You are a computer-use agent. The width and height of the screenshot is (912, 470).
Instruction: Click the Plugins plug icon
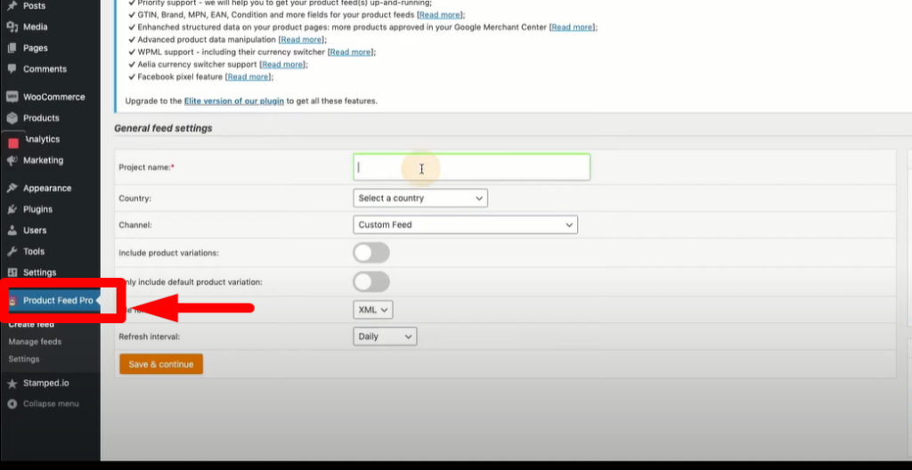click(x=12, y=209)
